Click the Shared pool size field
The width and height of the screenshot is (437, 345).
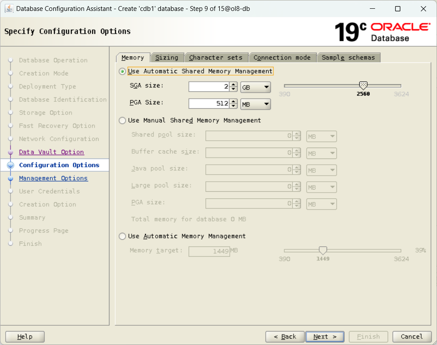click(x=249, y=136)
